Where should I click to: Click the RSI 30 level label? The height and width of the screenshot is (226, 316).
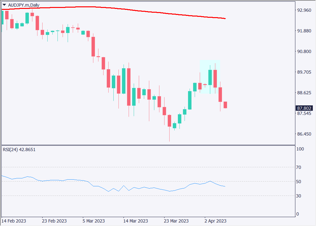point(299,196)
